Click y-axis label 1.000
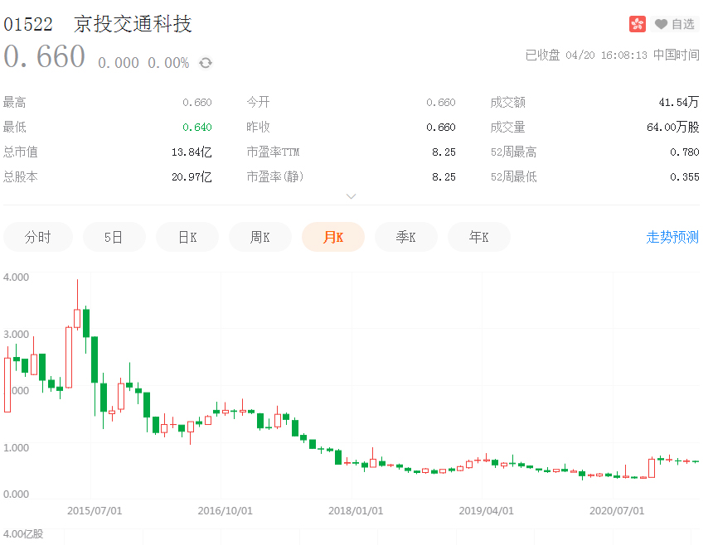Screen dimensions: 713x545 coord(16,448)
